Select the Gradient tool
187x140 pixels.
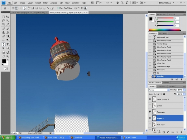(7, 36)
